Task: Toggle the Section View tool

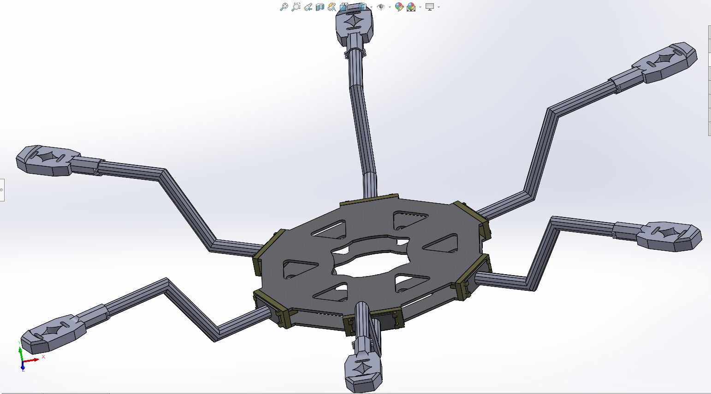Action: [x=320, y=7]
